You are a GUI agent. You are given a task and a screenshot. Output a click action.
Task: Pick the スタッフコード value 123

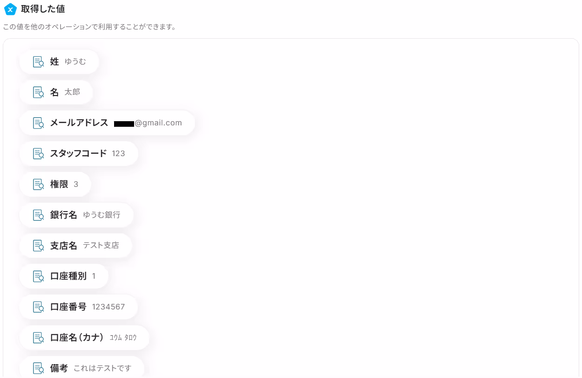pos(119,154)
